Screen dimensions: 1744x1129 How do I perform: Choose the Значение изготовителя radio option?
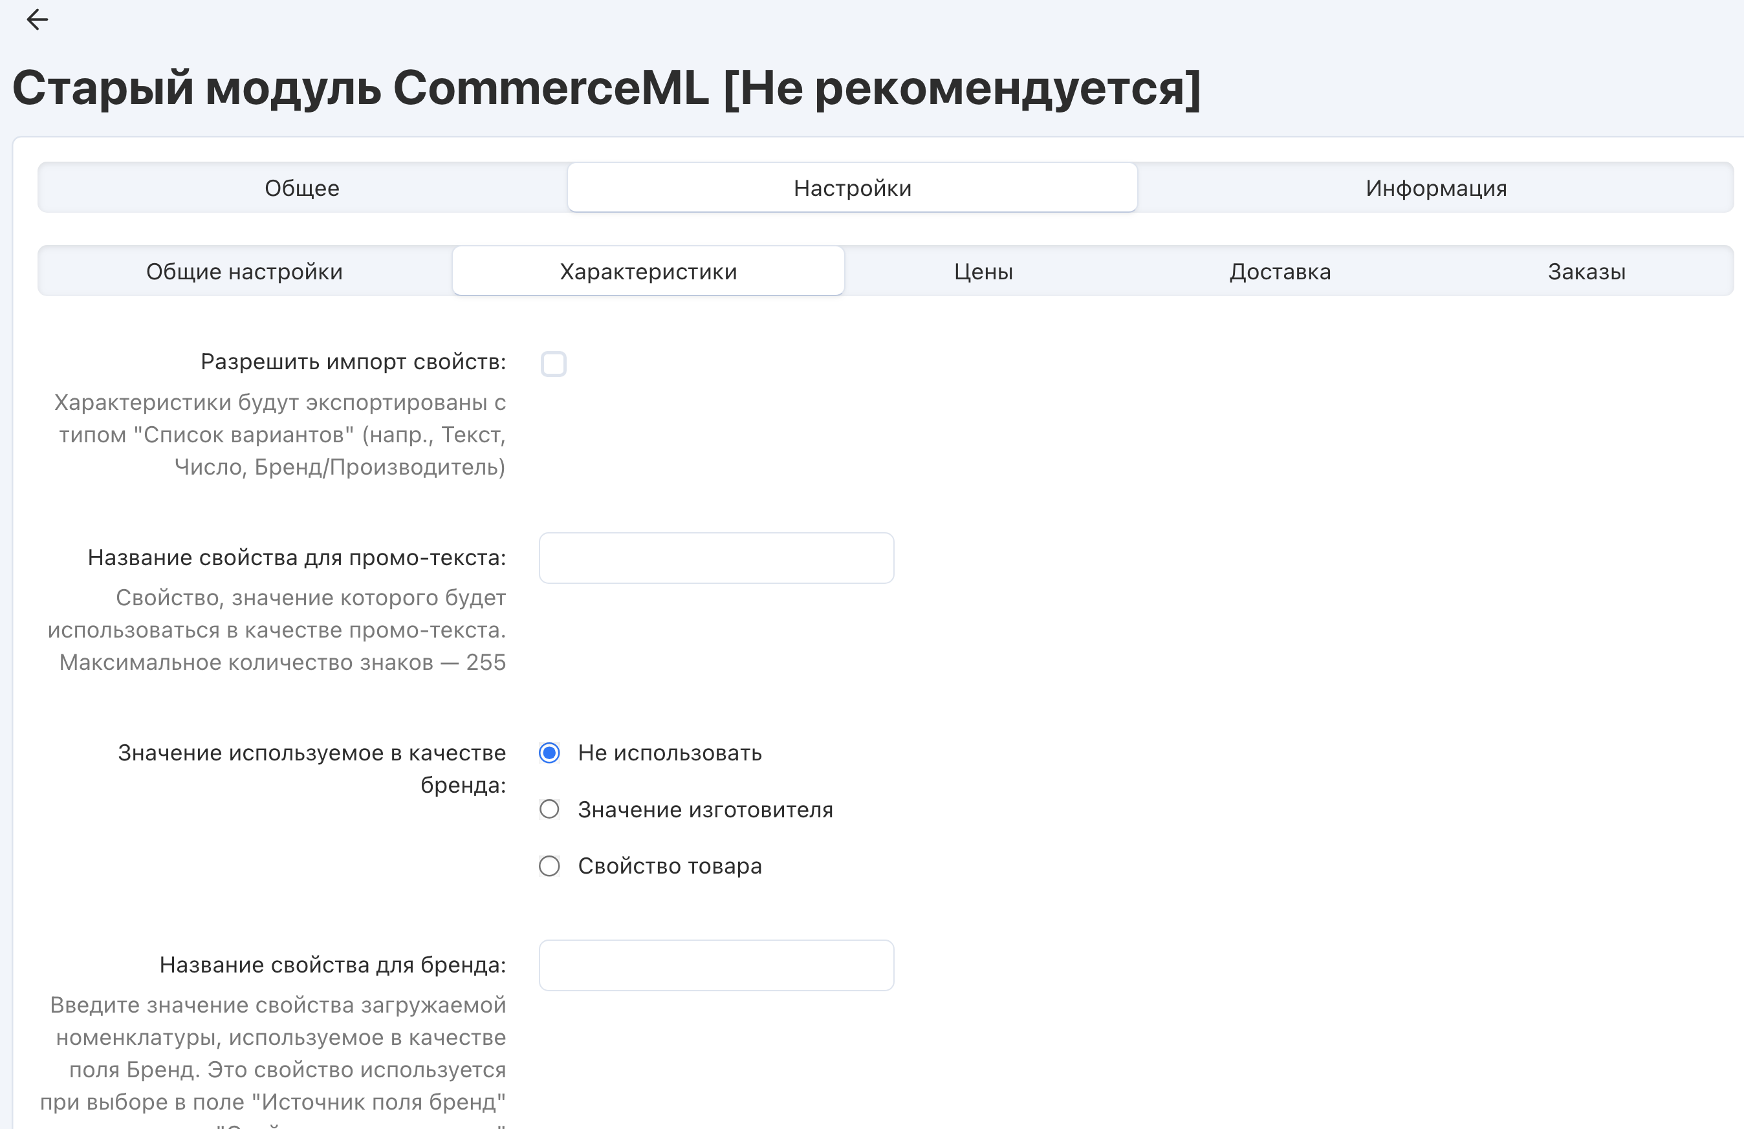[550, 810]
